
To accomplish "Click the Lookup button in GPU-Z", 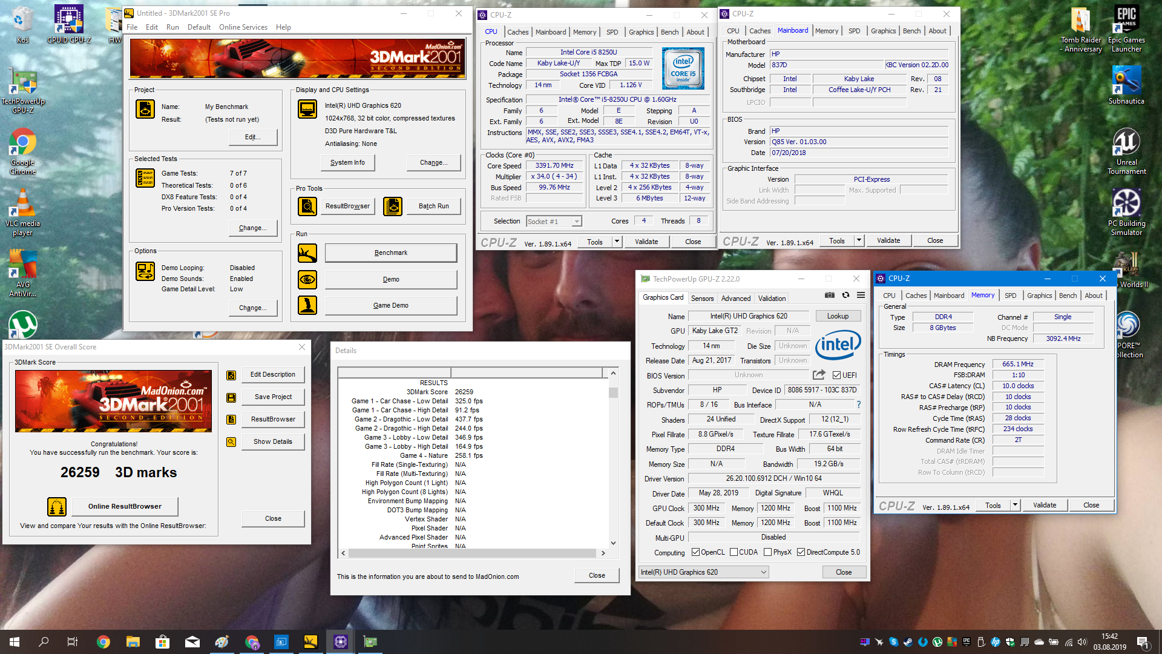I will coord(838,316).
